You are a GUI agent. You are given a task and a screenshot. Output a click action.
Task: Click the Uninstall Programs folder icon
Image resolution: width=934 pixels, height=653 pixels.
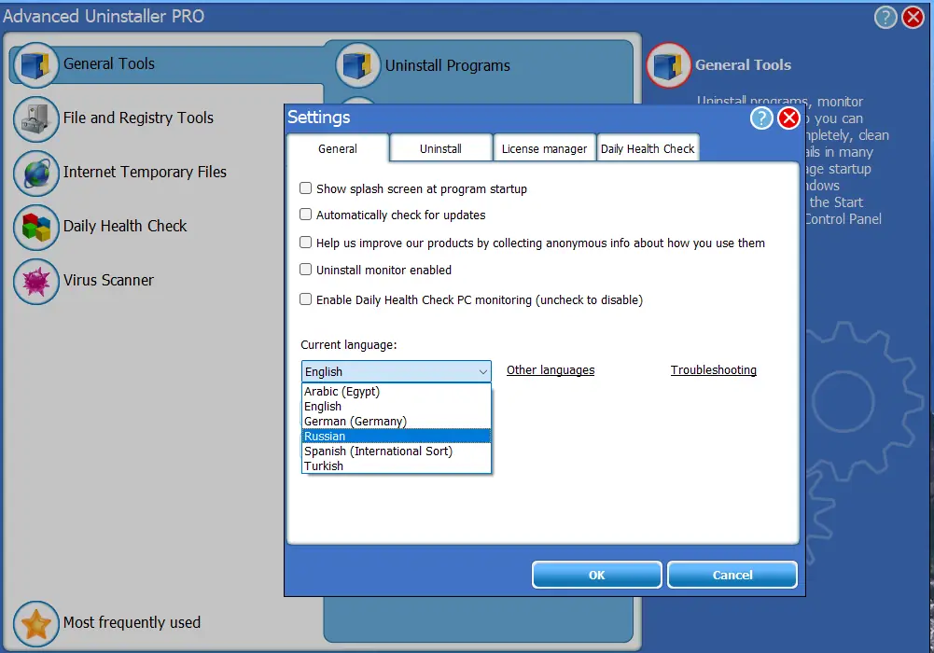(x=357, y=65)
